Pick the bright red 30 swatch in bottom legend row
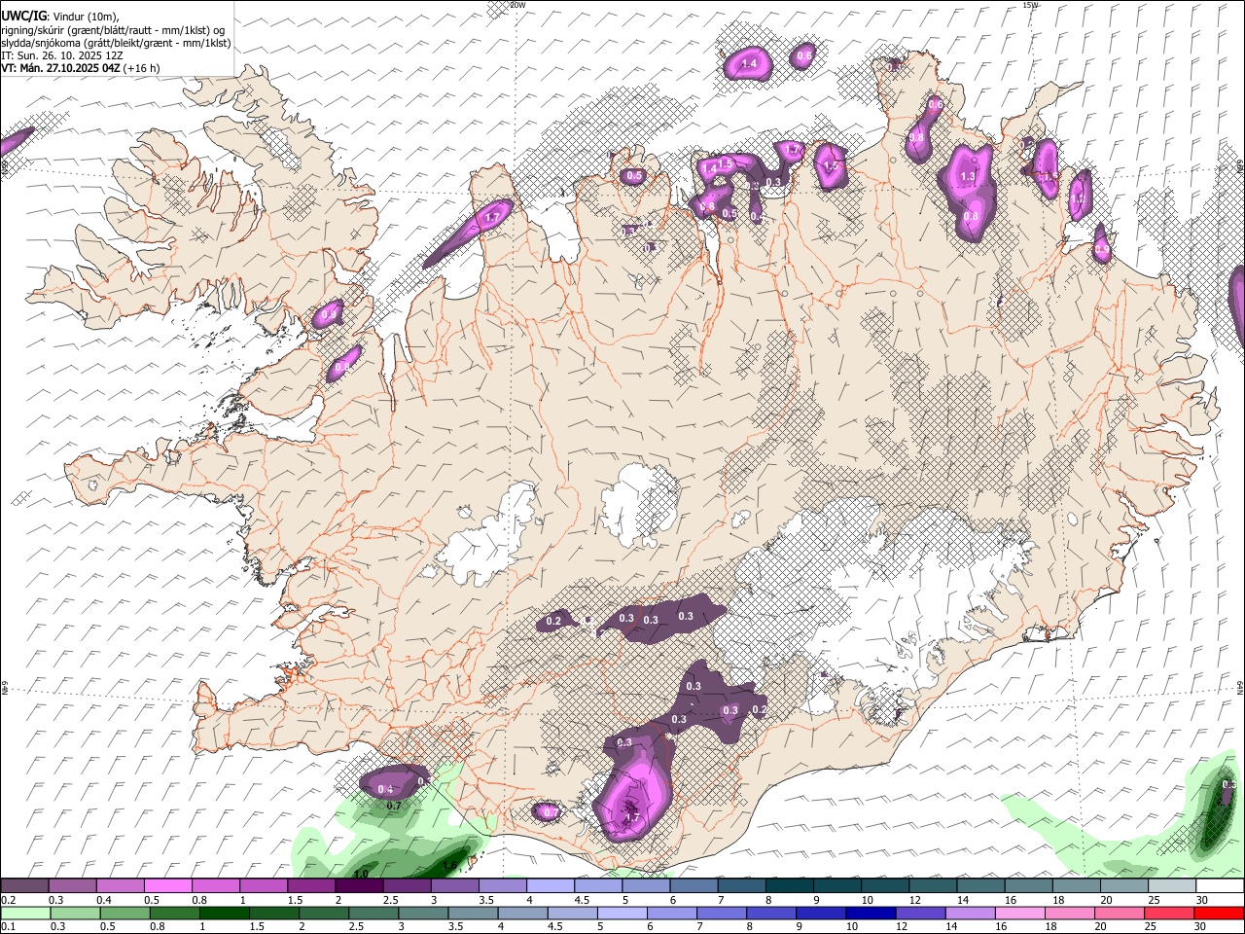This screenshot has width=1245, height=934. 1219,913
